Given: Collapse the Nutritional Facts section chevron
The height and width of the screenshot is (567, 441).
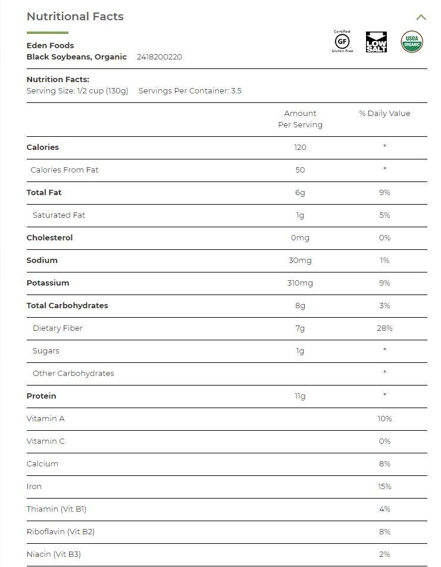Looking at the screenshot, I should click(421, 17).
